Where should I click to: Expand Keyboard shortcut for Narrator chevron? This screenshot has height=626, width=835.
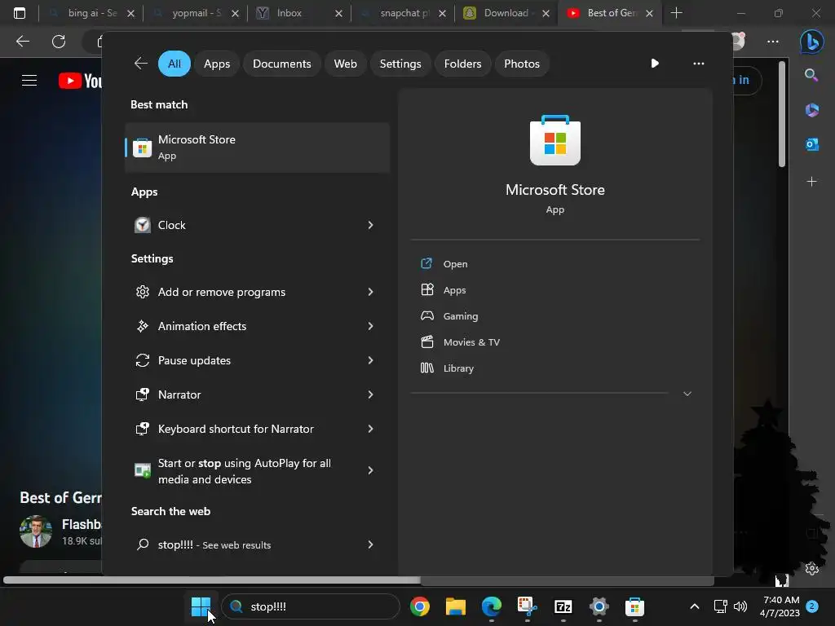pyautogui.click(x=371, y=429)
